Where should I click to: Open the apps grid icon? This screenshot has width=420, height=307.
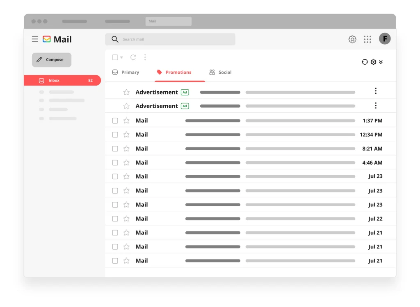point(367,39)
